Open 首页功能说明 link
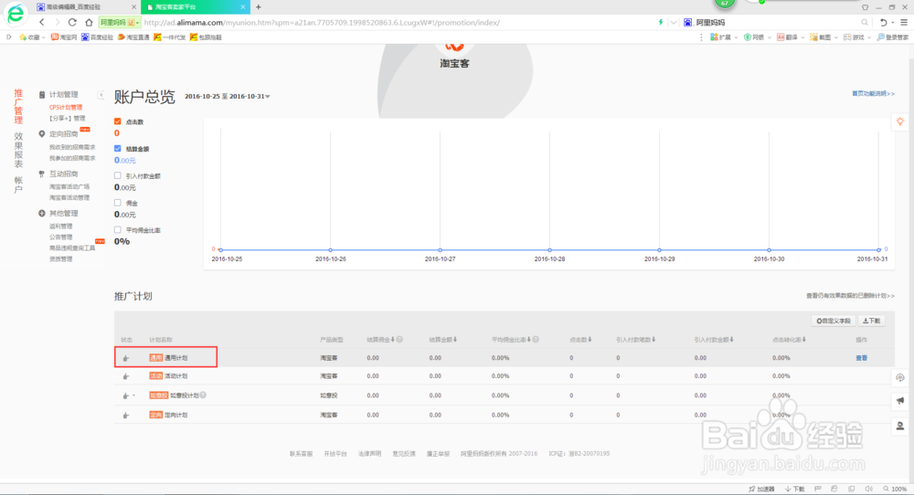 pos(873,94)
